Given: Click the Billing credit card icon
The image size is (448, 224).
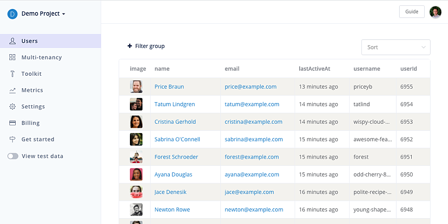Looking at the screenshot, I should (x=12, y=123).
